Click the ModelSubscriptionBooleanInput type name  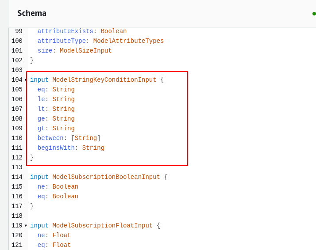[x=106, y=177]
